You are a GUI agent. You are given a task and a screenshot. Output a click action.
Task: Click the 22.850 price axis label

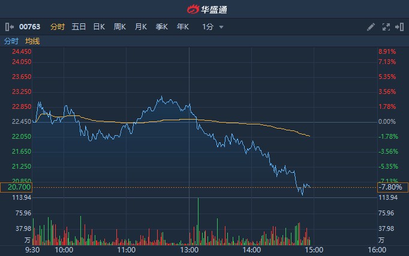22,106
